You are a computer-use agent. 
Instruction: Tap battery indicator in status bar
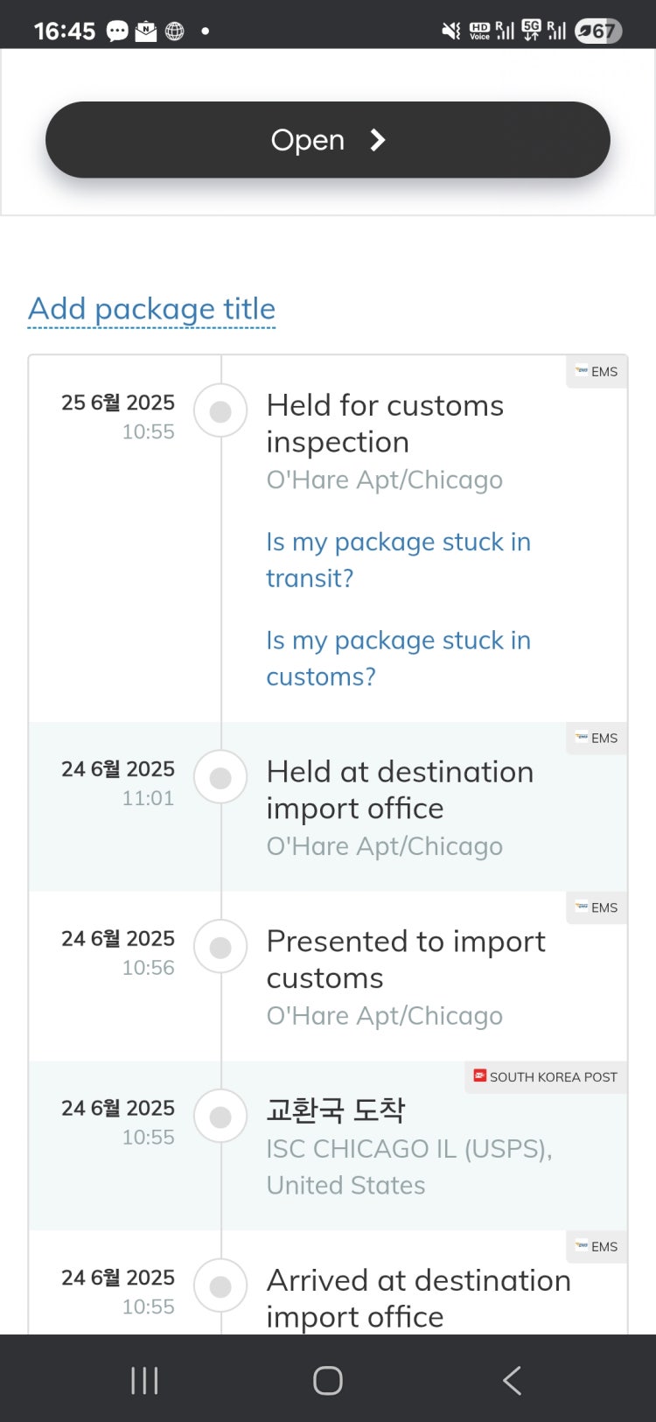[x=598, y=32]
